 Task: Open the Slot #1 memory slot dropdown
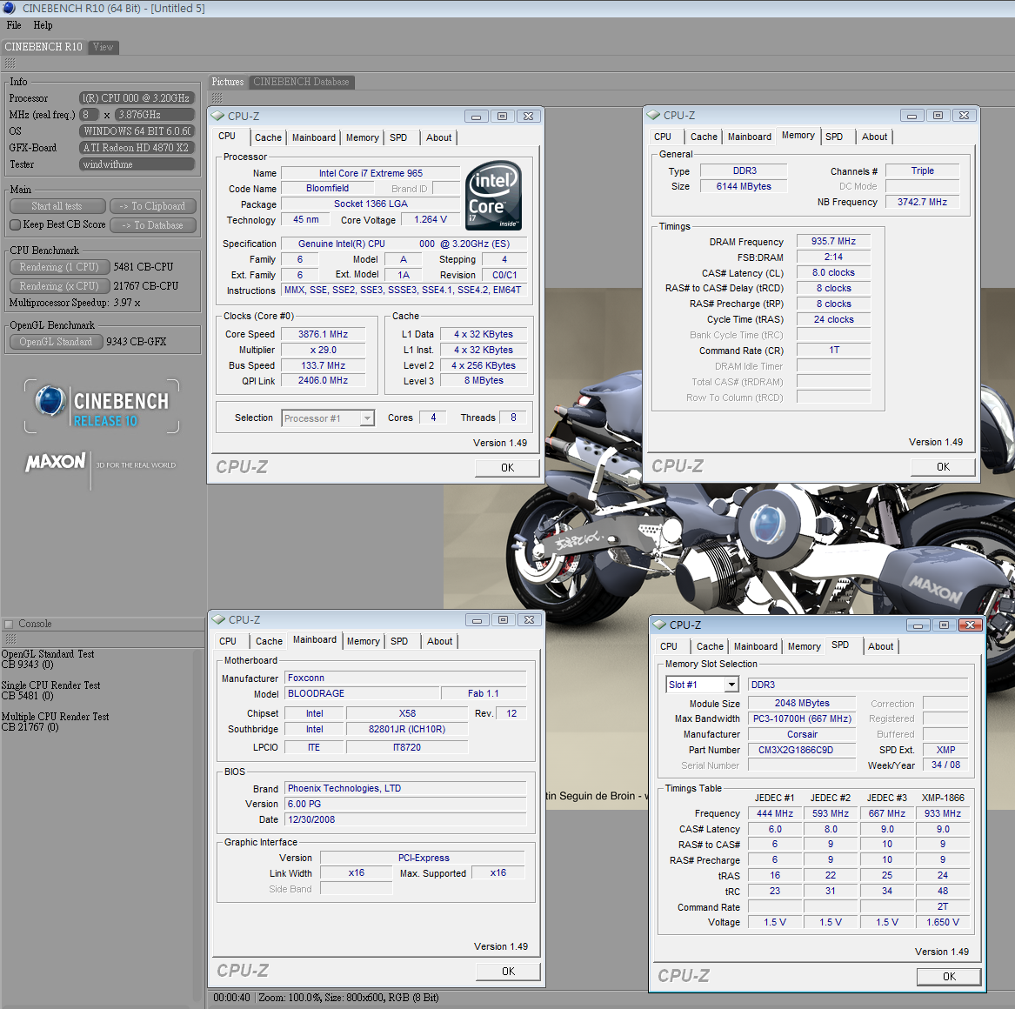(731, 685)
